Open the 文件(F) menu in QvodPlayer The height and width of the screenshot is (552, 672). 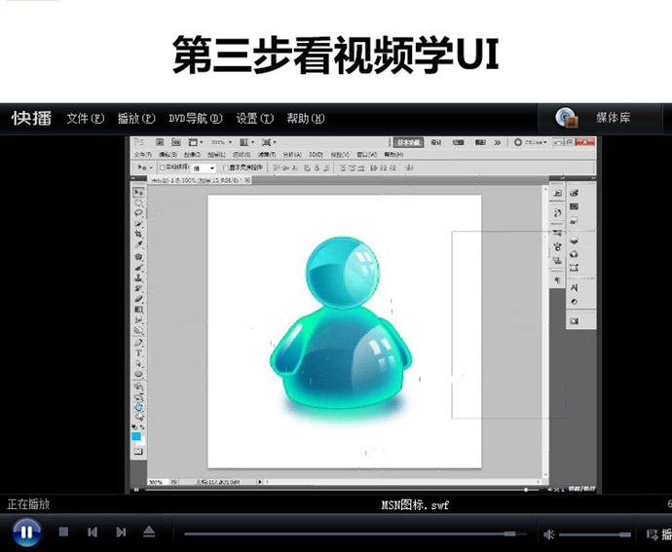[x=86, y=119]
